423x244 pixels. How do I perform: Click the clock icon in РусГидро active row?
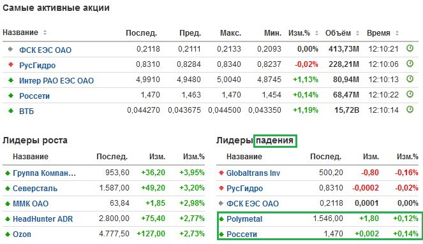(410, 64)
